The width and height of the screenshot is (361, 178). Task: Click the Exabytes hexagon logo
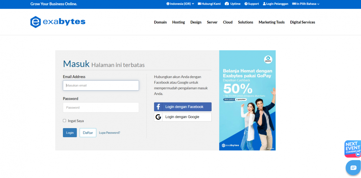pyautogui.click(x=35, y=22)
